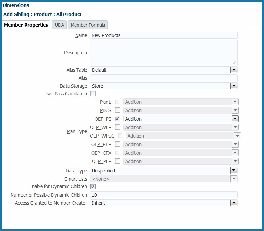Open Access Granted to Member Creator dropdown
Image resolution: width=264 pixels, height=231 pixels.
(x=234, y=203)
